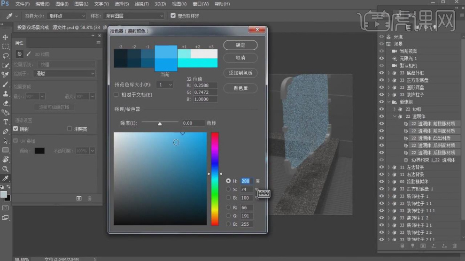465x261 pixels.
Task: Open the 预览色标大小 dropdown
Action: pos(165,85)
